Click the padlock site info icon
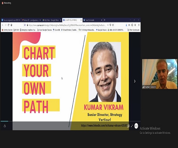 point(27,25)
